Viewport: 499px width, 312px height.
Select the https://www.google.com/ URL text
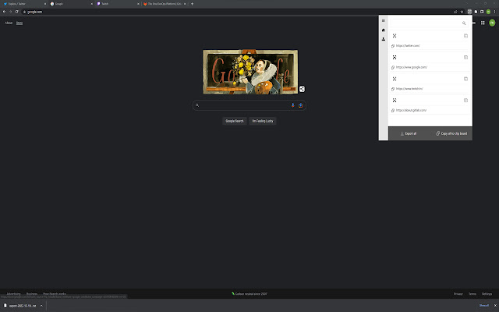pos(412,68)
